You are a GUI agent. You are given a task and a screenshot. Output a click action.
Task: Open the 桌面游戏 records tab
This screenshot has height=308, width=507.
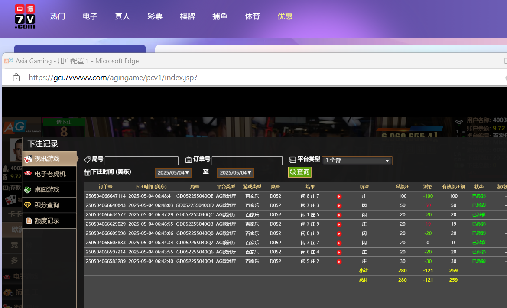(x=49, y=190)
